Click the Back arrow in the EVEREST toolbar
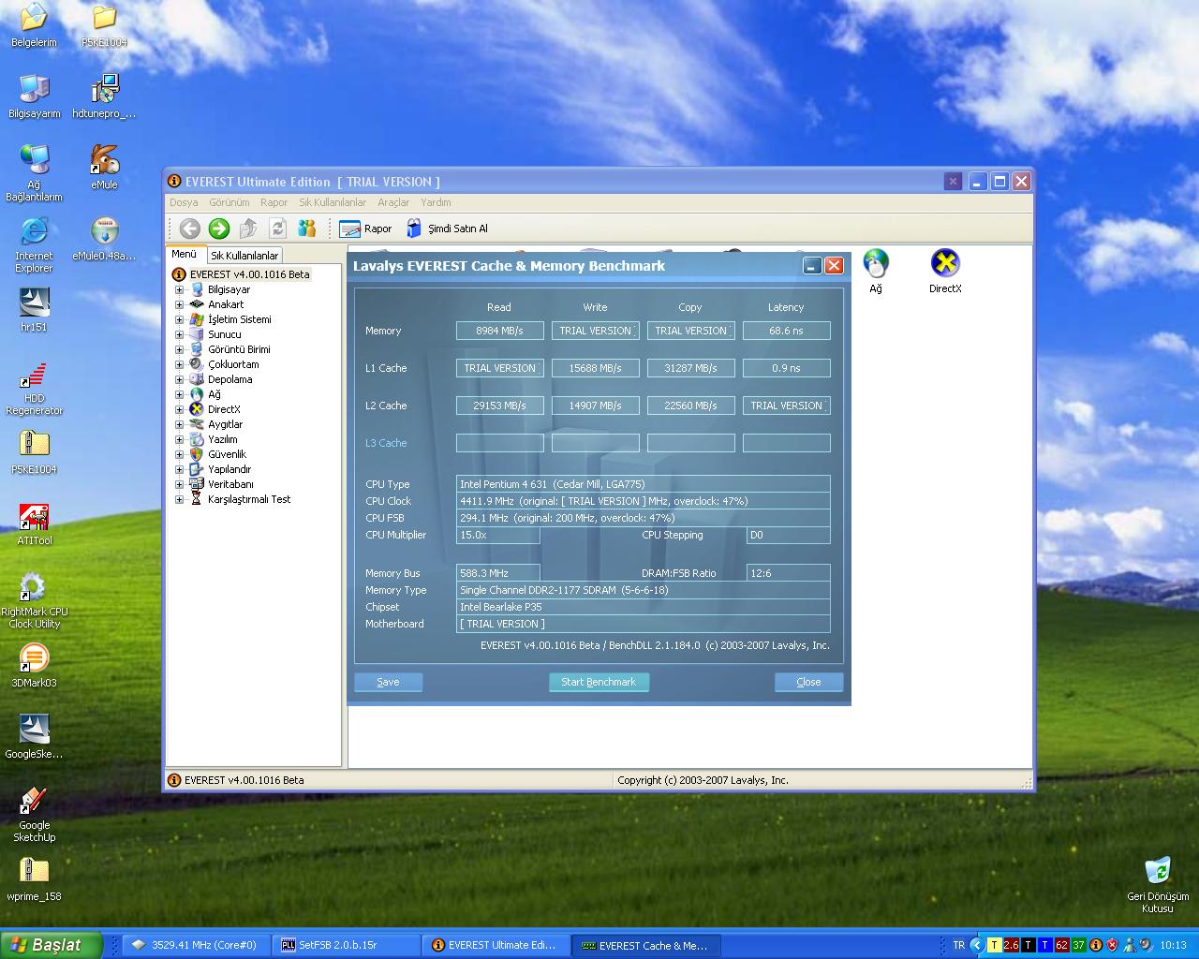1199x959 pixels. pos(189,229)
